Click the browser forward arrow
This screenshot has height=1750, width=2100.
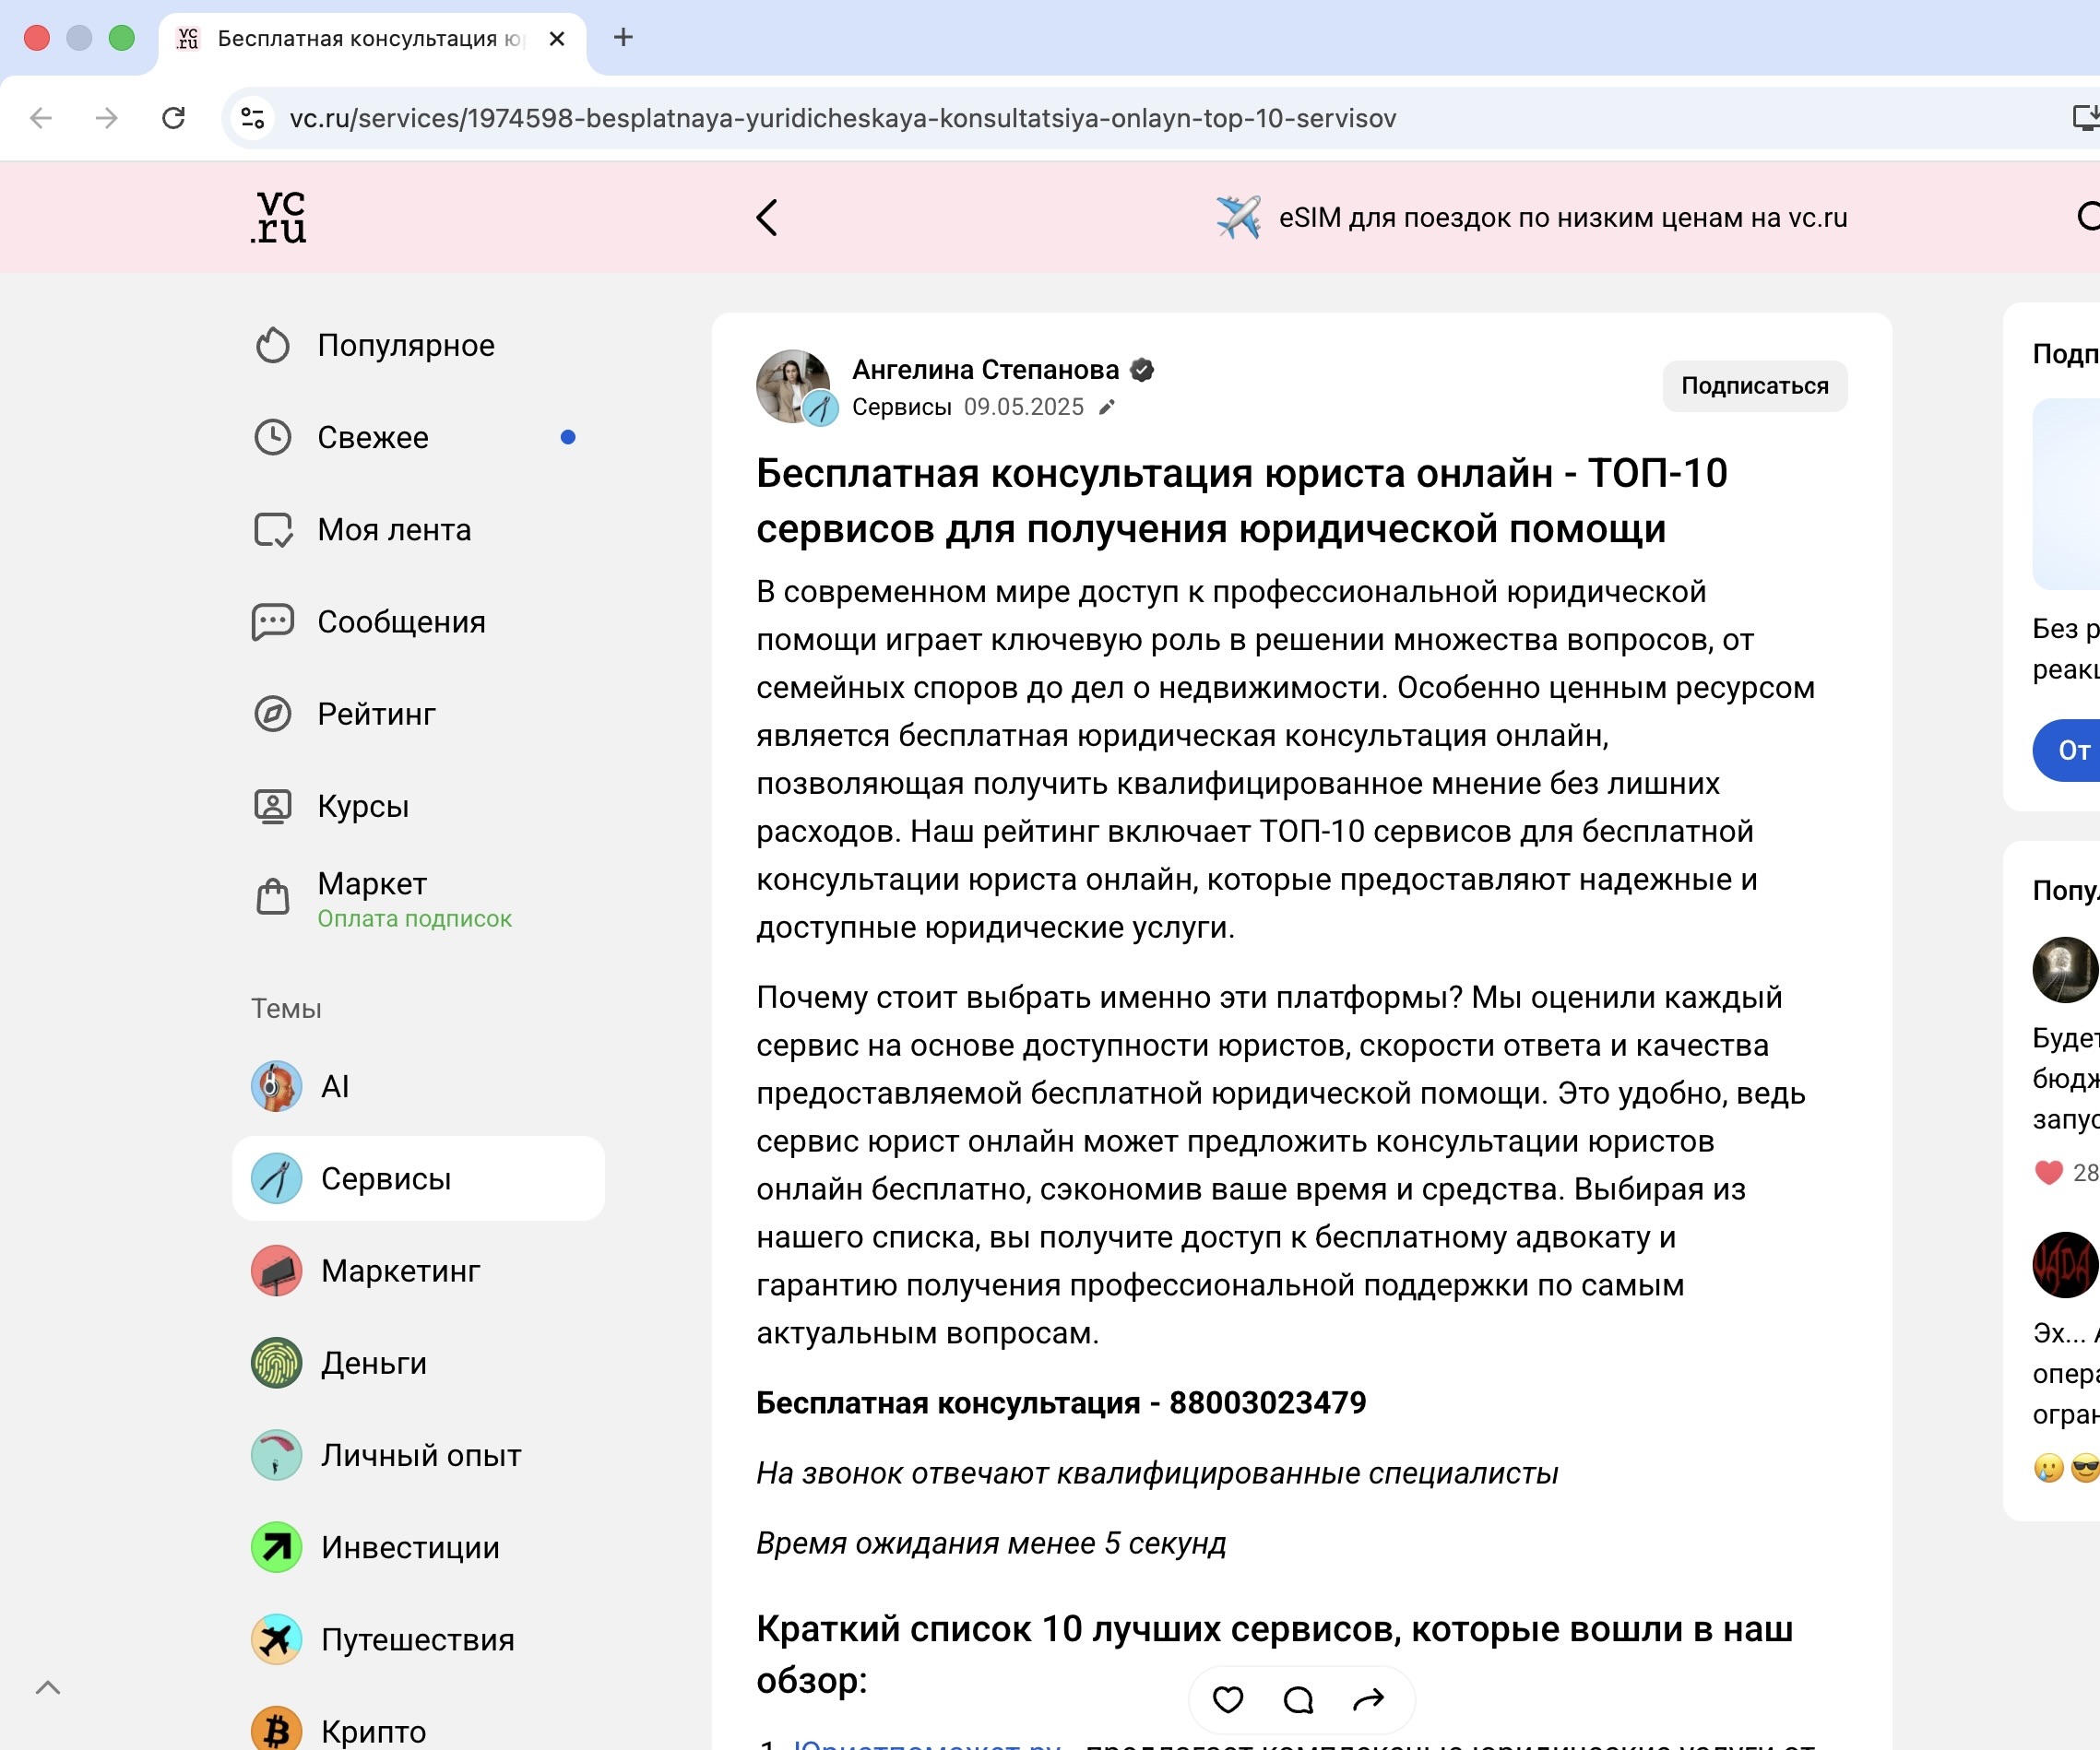[x=107, y=118]
